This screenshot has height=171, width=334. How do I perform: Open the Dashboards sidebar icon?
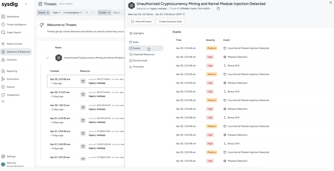[x=3, y=17]
